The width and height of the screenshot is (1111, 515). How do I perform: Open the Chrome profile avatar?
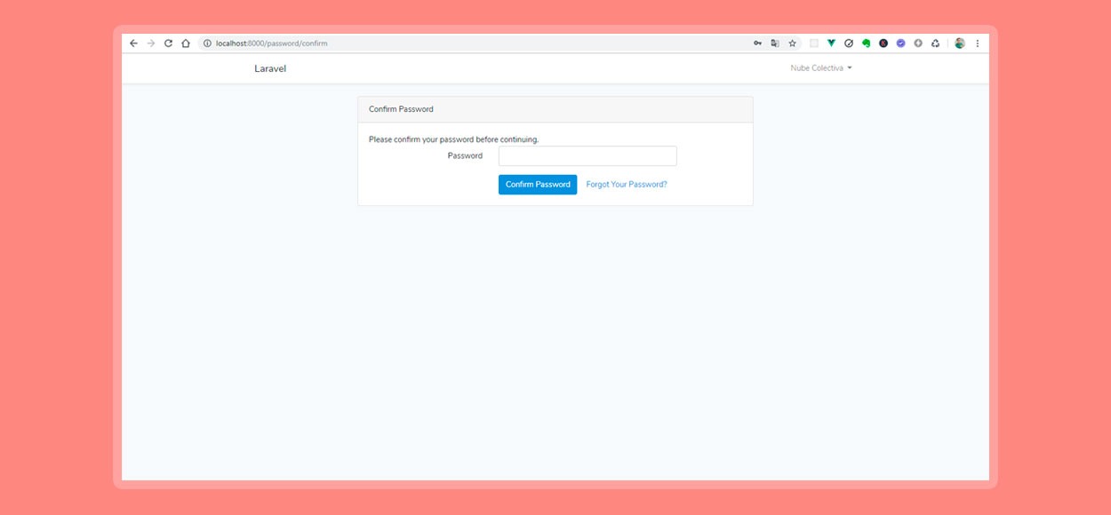[960, 44]
